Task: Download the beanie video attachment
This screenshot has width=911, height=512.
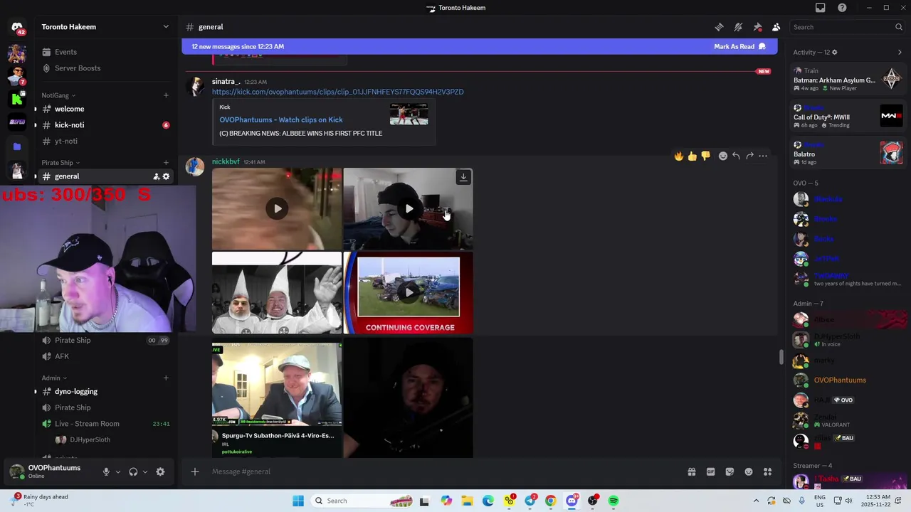Action: pyautogui.click(x=463, y=177)
